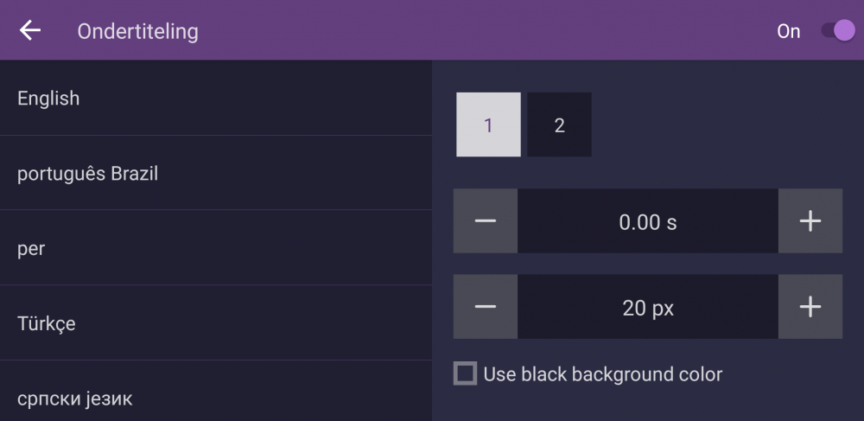The width and height of the screenshot is (864, 421).
Task: Click the 0.00 s delay value
Action: [x=648, y=222]
